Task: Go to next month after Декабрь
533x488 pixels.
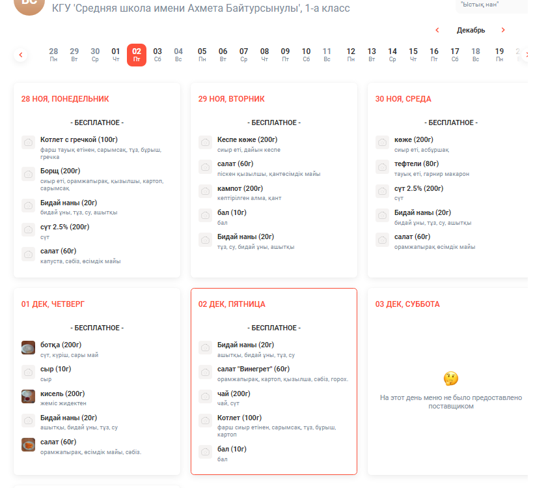Action: [503, 30]
